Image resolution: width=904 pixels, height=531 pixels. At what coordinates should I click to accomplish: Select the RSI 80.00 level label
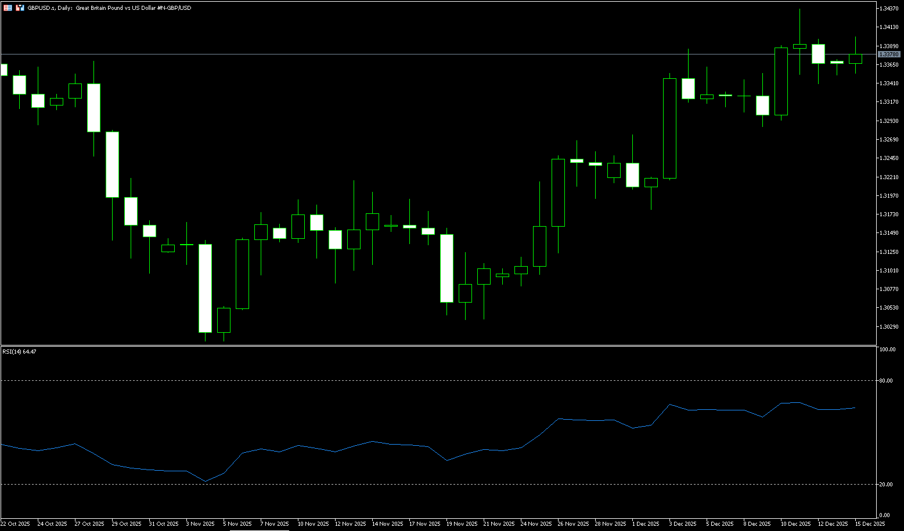(x=886, y=381)
